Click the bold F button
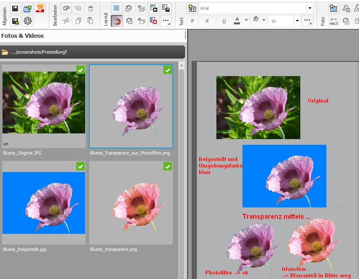 192,21
